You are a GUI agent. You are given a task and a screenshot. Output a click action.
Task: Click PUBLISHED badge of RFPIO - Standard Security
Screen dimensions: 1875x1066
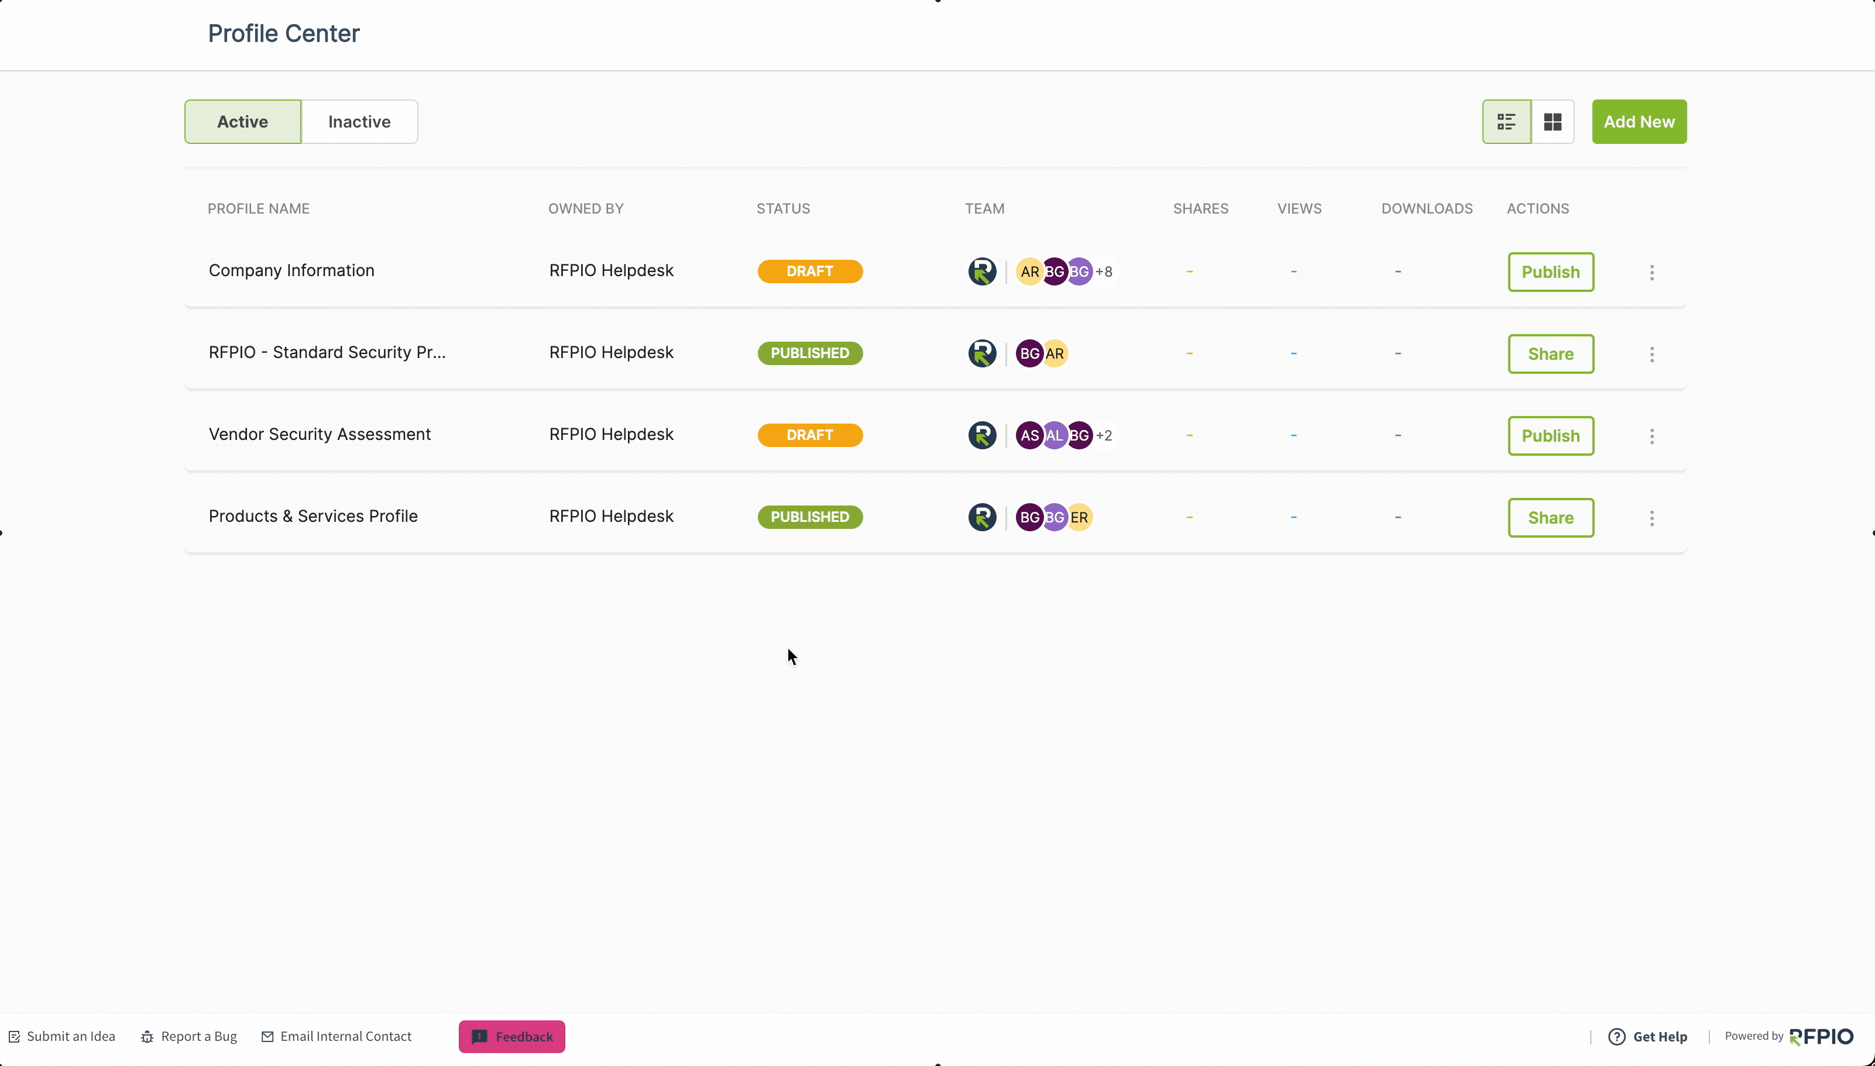(810, 353)
